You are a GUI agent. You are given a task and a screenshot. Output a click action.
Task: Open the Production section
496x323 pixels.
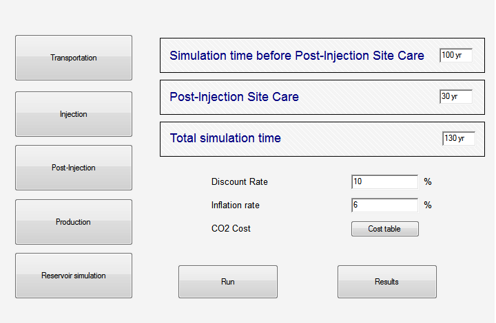coord(74,222)
